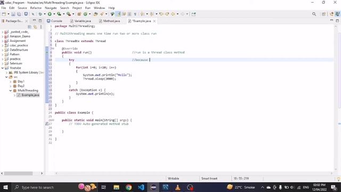341x192 pixels.
Task: Launch Coverage run from the toolbar
Action: pos(59,14)
